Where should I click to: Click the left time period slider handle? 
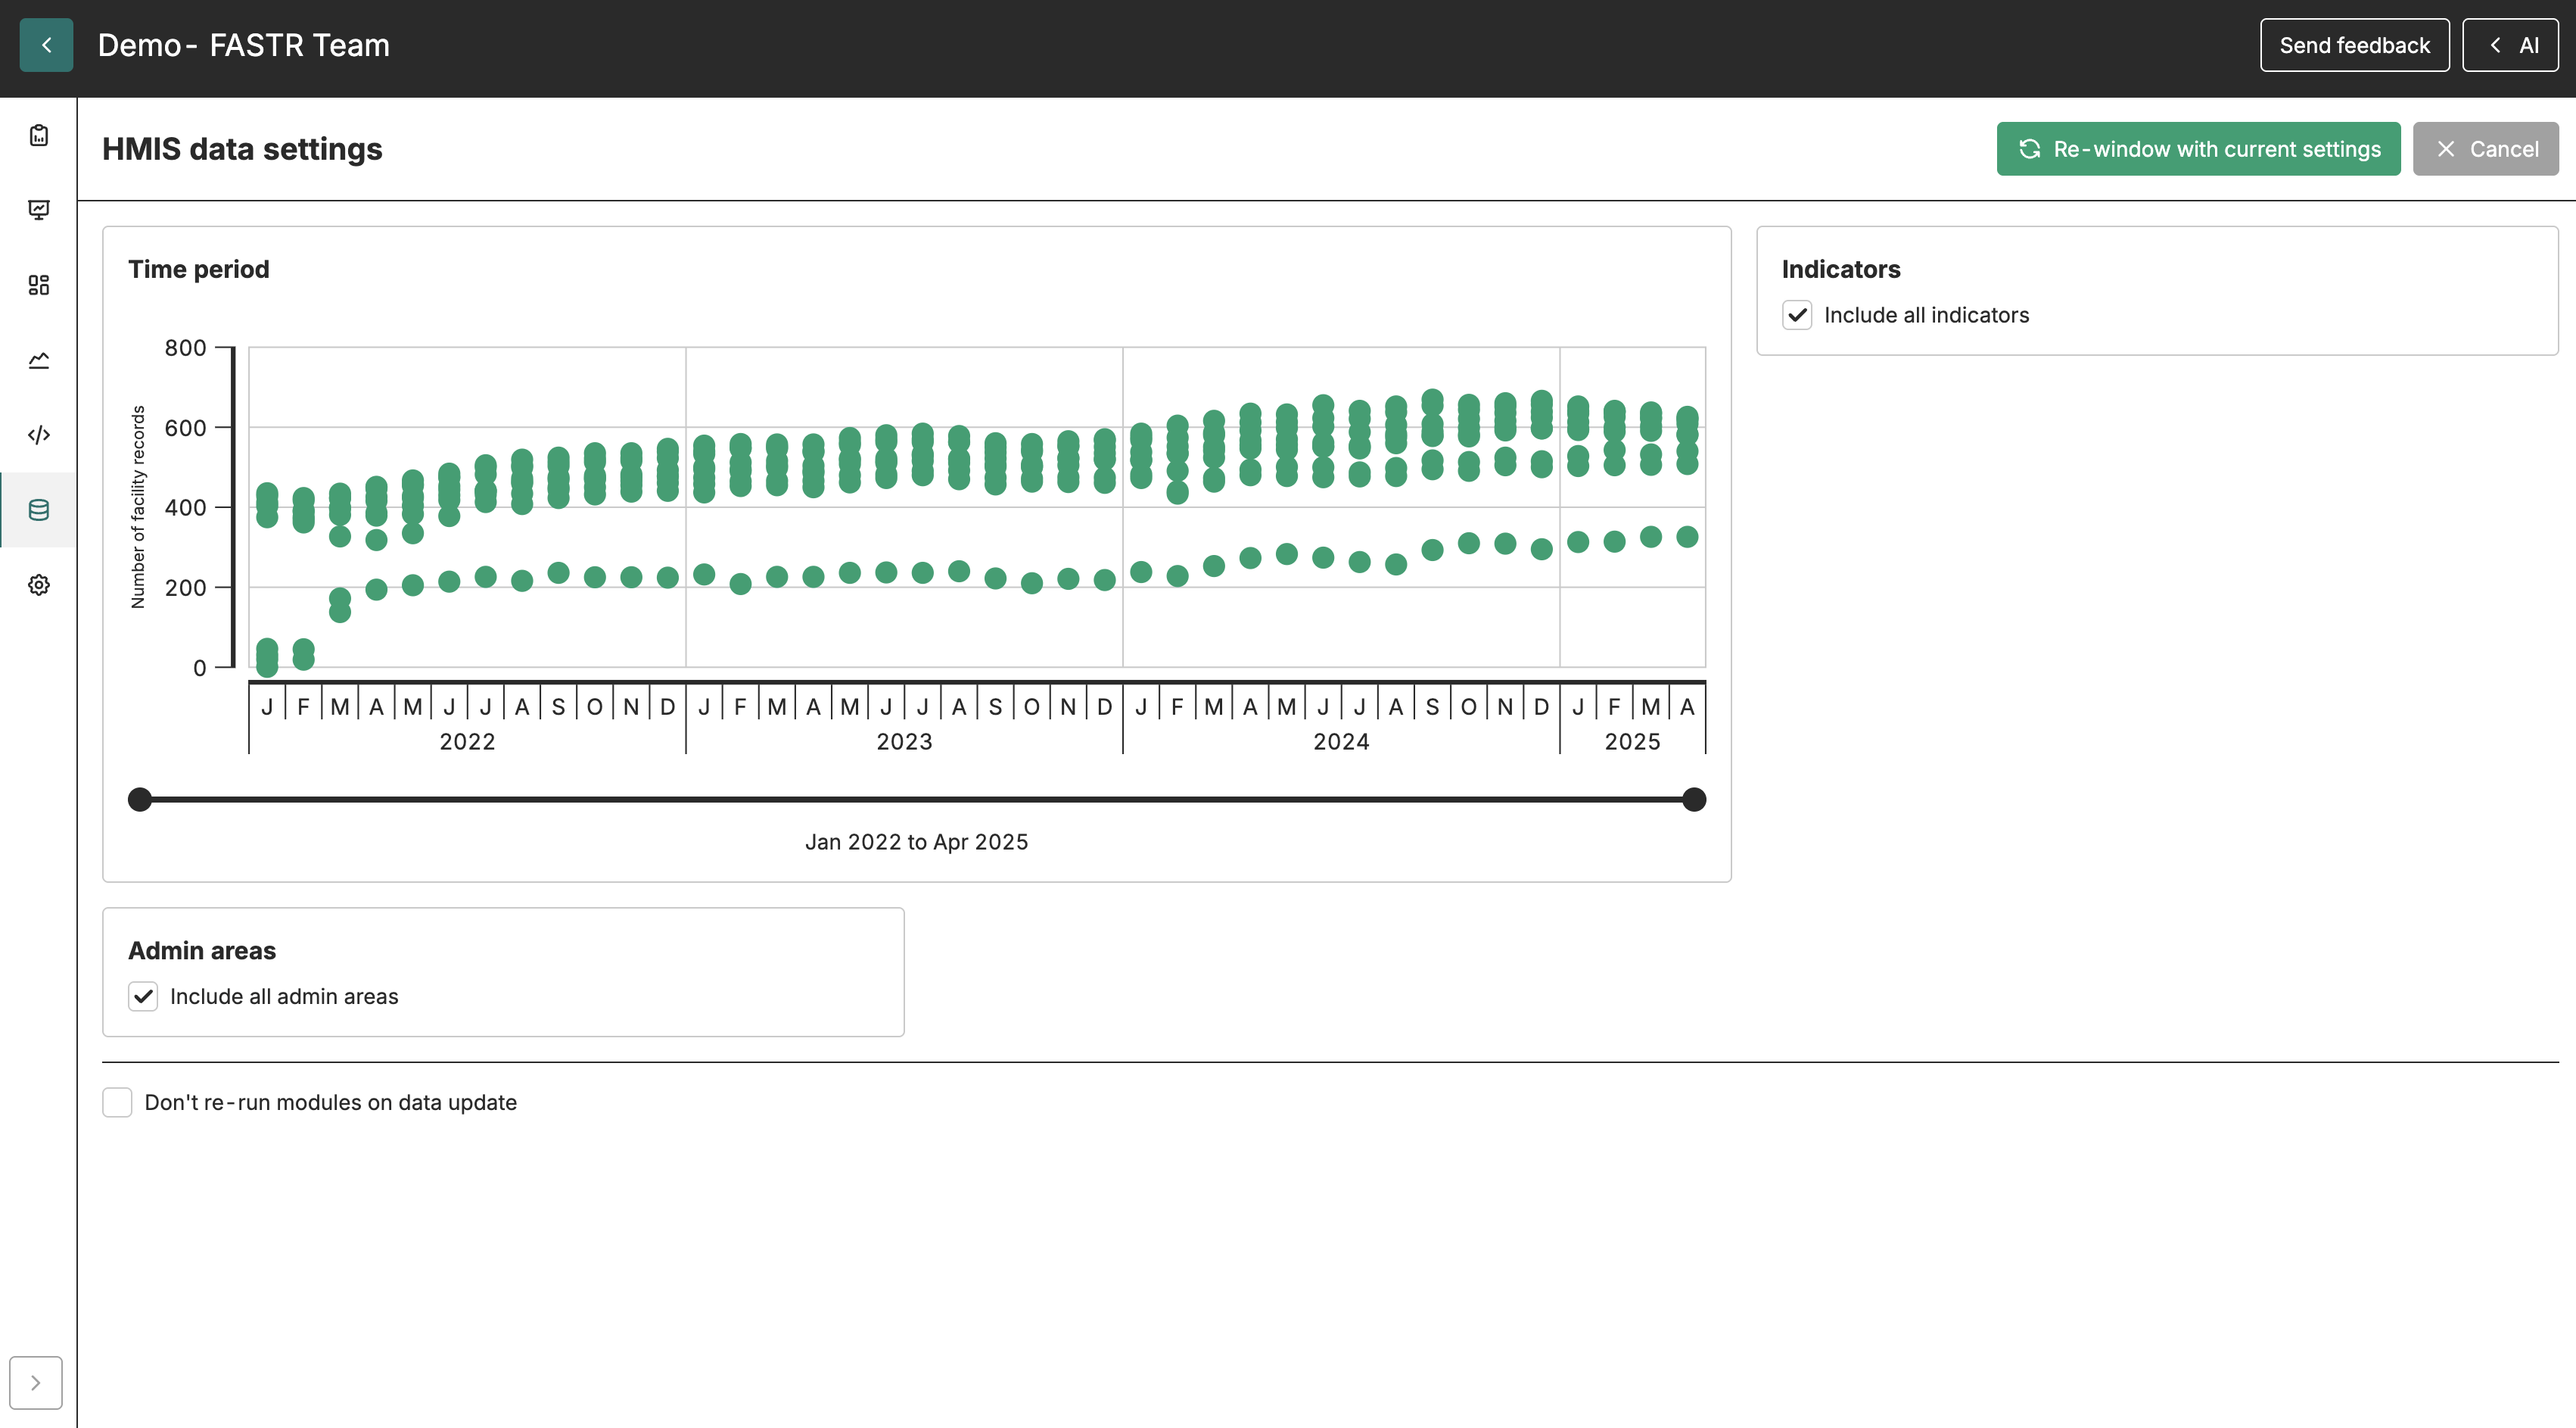coord(140,800)
